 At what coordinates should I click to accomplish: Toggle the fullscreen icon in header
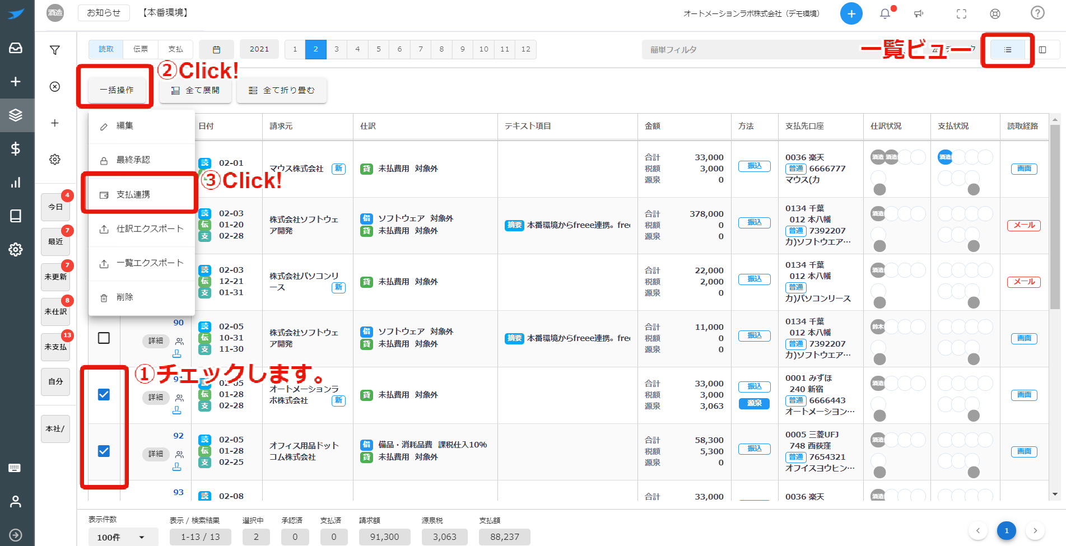click(961, 13)
